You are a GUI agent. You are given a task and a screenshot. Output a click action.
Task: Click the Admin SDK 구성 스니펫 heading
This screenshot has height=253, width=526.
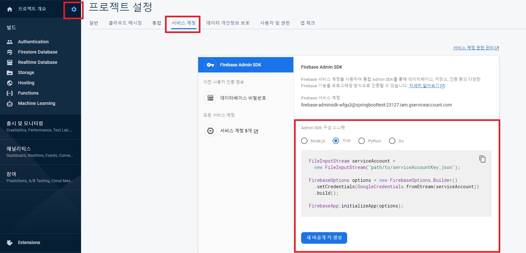323,128
